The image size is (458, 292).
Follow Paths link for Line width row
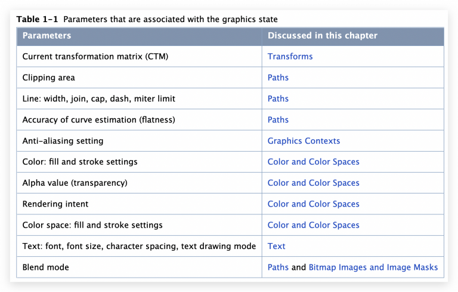(x=278, y=99)
